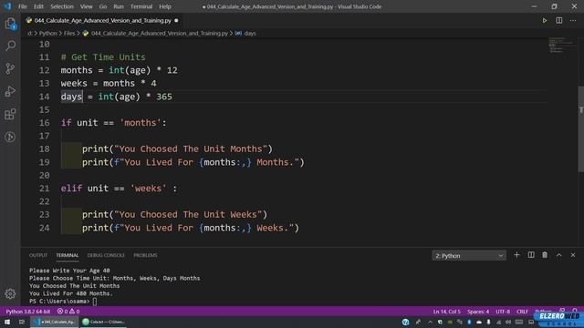Open the Terminal menu
The image size is (584, 328).
tap(141, 6)
